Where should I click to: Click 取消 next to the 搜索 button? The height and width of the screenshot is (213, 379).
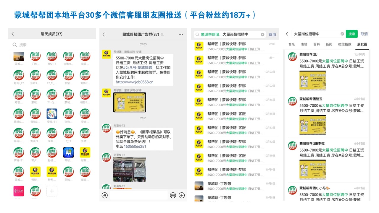pos(364,34)
